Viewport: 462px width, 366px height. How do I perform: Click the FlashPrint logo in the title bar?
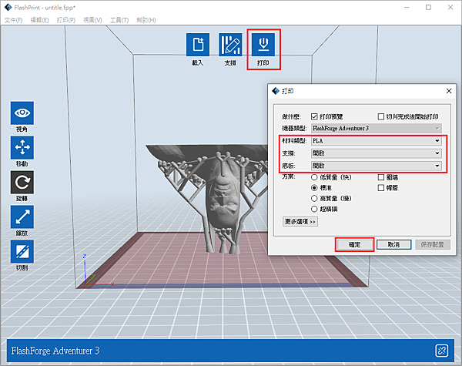click(8, 7)
